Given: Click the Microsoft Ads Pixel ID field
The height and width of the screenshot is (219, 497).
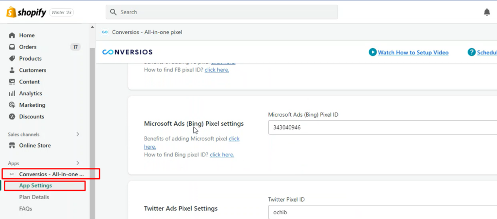Looking at the screenshot, I should point(382,127).
